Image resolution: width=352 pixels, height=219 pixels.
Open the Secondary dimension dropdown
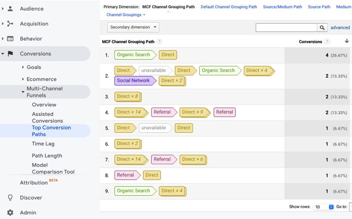pos(133,27)
